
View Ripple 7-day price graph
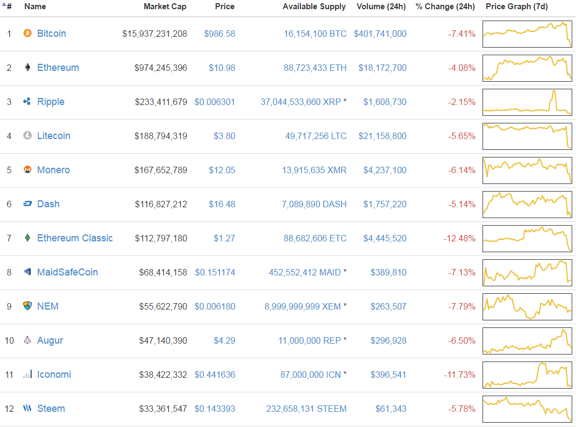click(527, 102)
